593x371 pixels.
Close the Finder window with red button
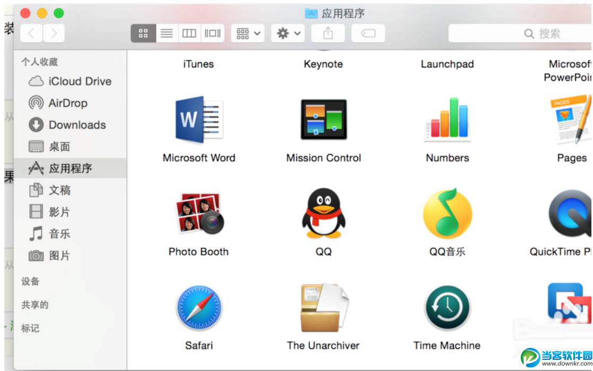coord(26,13)
